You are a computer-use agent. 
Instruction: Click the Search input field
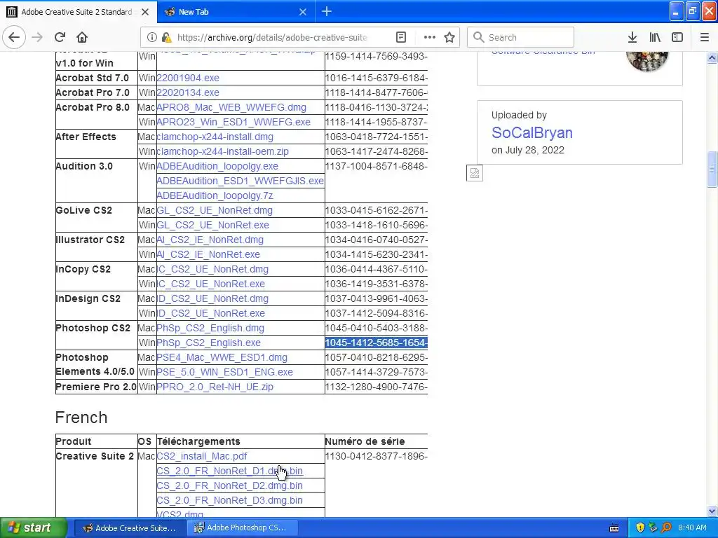(520, 37)
